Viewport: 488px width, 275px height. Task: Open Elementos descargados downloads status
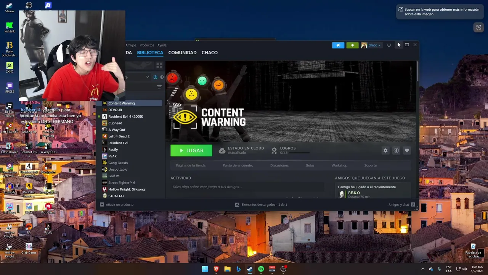click(261, 205)
